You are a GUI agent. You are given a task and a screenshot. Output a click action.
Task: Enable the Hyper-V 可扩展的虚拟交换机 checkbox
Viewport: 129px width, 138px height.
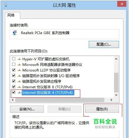click(14, 59)
